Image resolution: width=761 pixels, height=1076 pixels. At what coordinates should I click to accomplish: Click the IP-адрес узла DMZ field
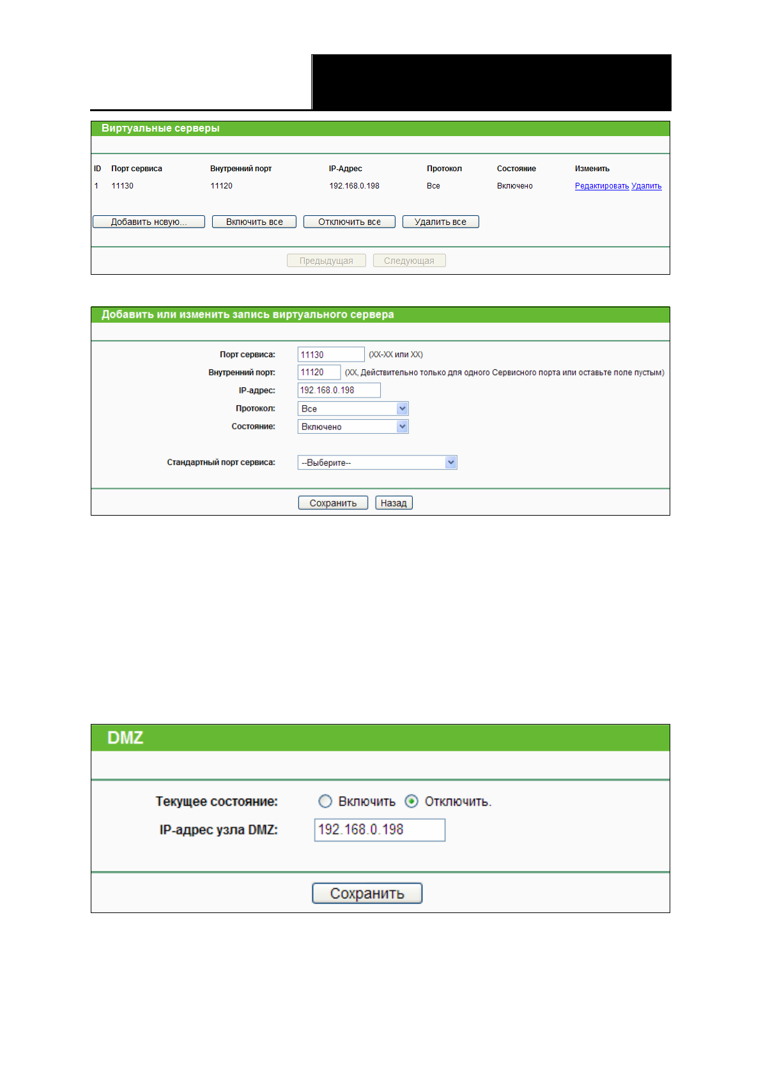tap(380, 830)
